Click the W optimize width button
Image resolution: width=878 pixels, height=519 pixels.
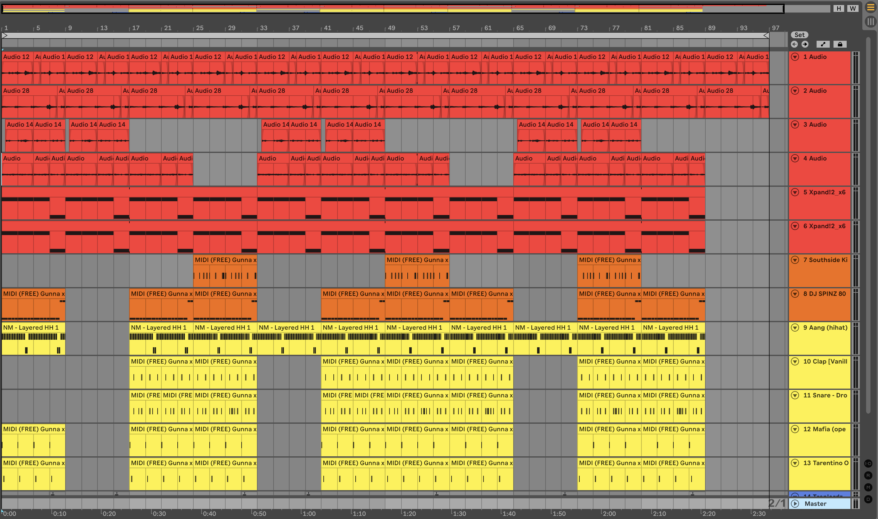coord(853,8)
